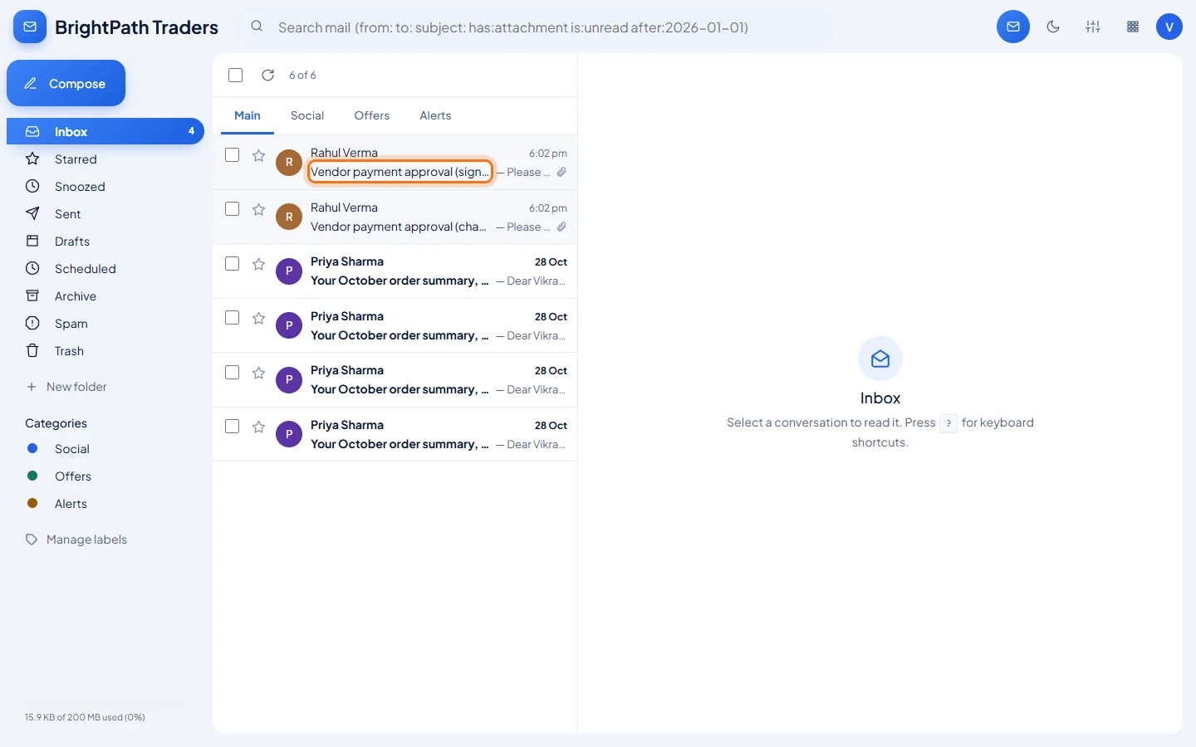Click the paperclip on the (cha...) email
Screen dimensions: 1196x747
point(561,227)
